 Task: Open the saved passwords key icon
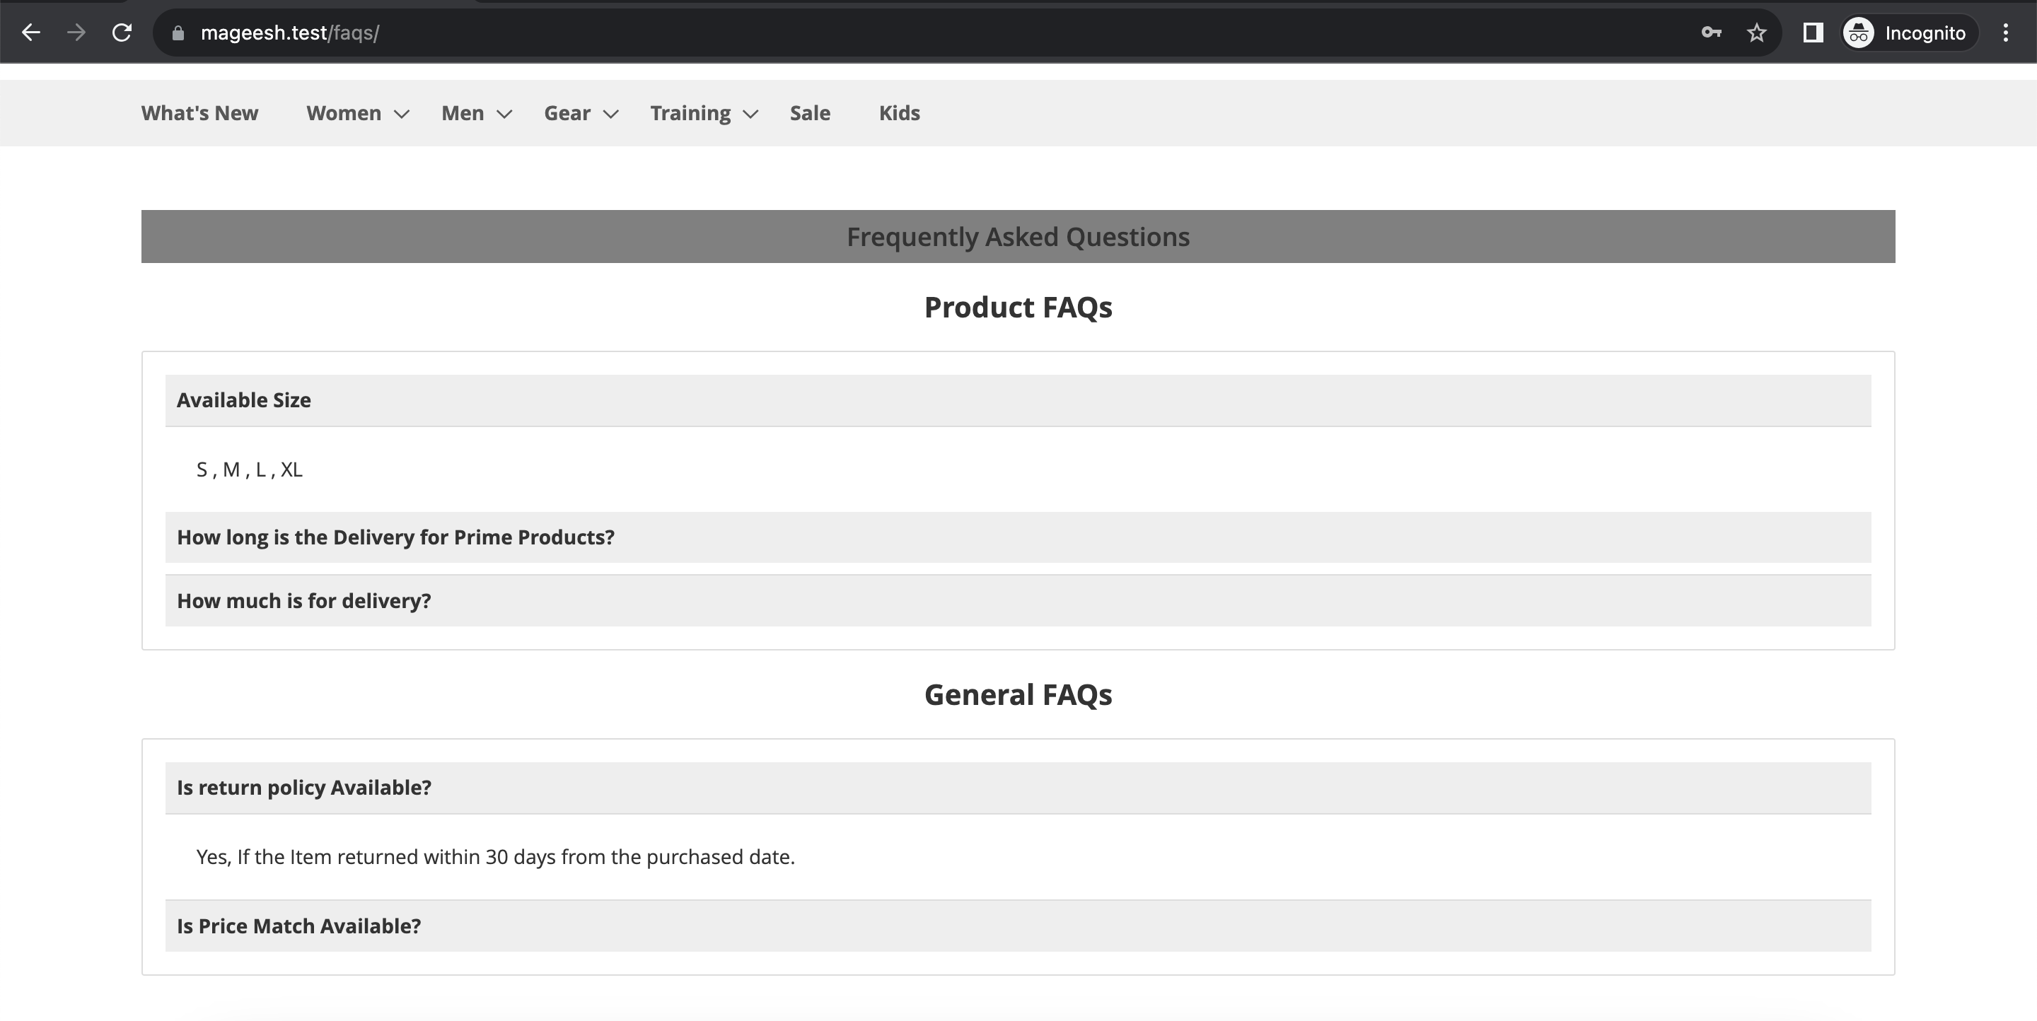click(1711, 33)
